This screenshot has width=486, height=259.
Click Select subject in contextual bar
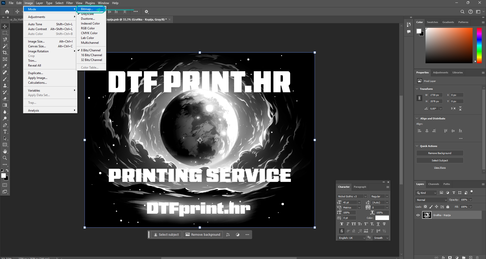tap(166, 235)
